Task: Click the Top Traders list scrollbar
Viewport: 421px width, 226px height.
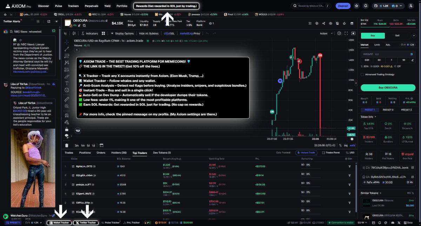Action: [x=356, y=189]
